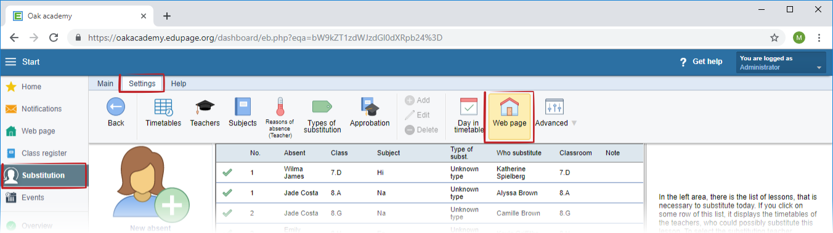The image size is (833, 233).
Task: Click the browser address bar URL
Action: click(266, 38)
